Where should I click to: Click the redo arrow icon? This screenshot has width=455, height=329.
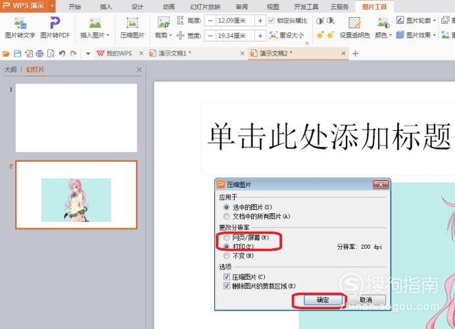(74, 54)
